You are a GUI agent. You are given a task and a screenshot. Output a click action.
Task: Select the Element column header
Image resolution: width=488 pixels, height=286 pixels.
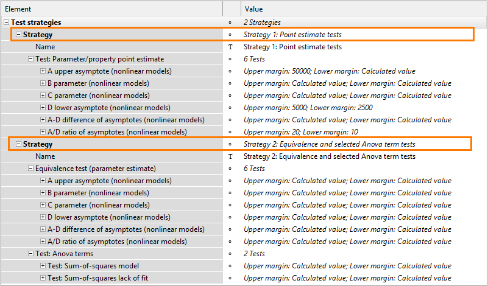click(x=112, y=9)
